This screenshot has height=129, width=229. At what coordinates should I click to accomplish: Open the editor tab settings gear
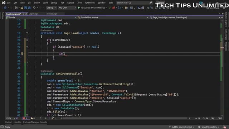click(223, 14)
